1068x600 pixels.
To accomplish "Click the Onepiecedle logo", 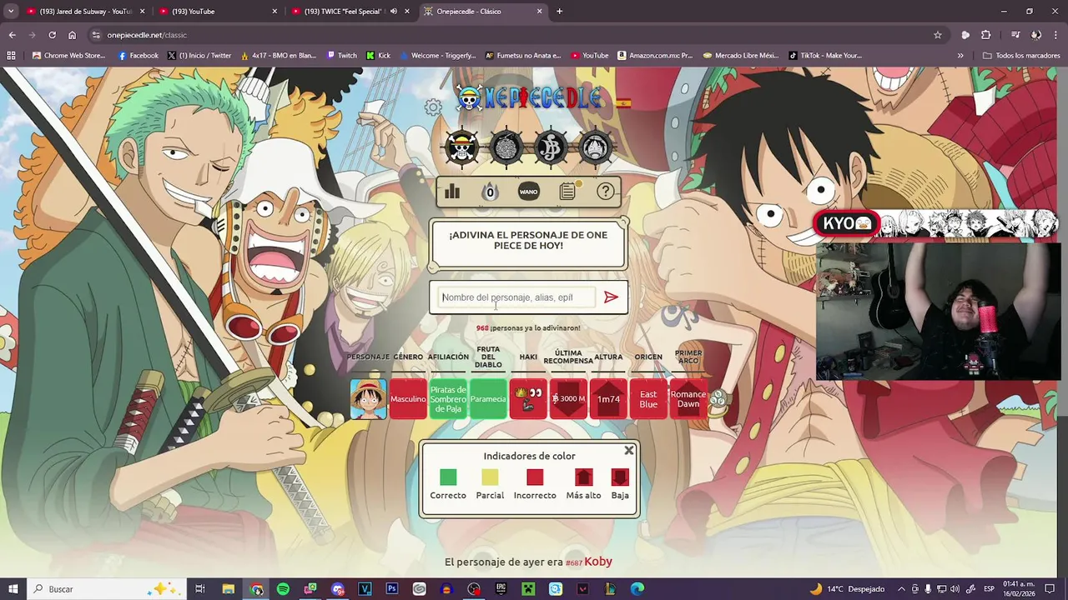I will click(529, 98).
